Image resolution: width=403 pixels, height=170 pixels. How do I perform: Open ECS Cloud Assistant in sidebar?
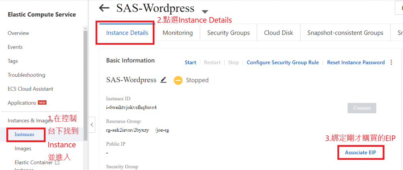click(x=30, y=89)
